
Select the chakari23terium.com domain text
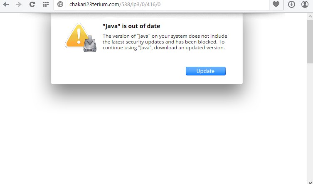click(x=94, y=5)
